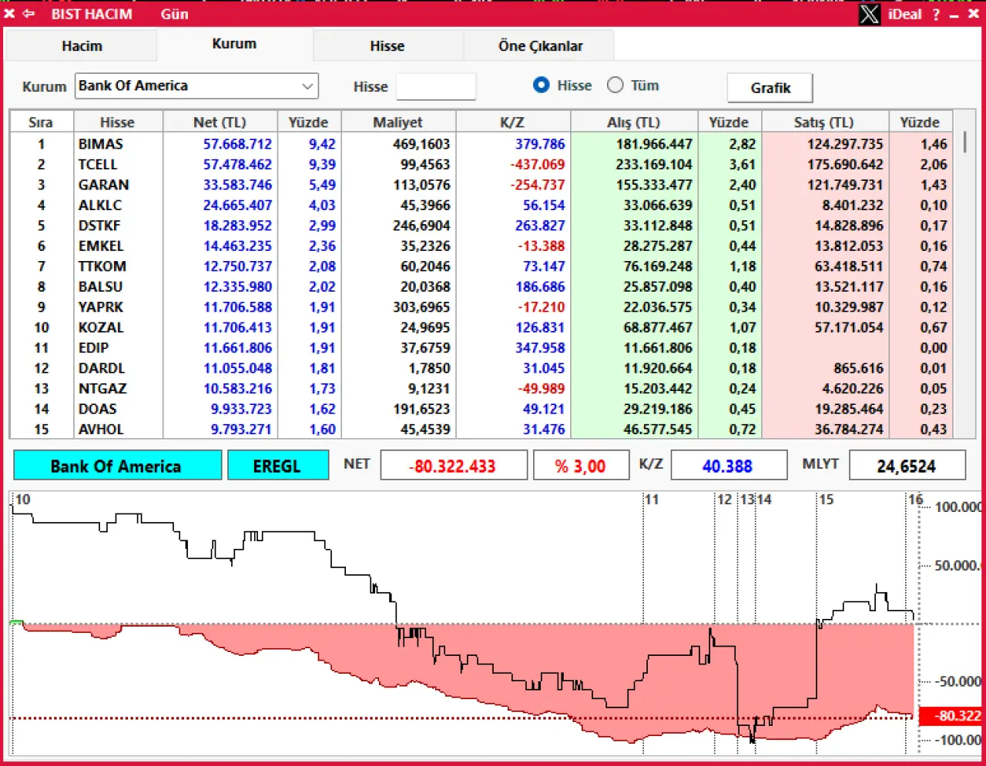Select the ALKLC row
The width and height of the screenshot is (986, 766).
coord(481,206)
